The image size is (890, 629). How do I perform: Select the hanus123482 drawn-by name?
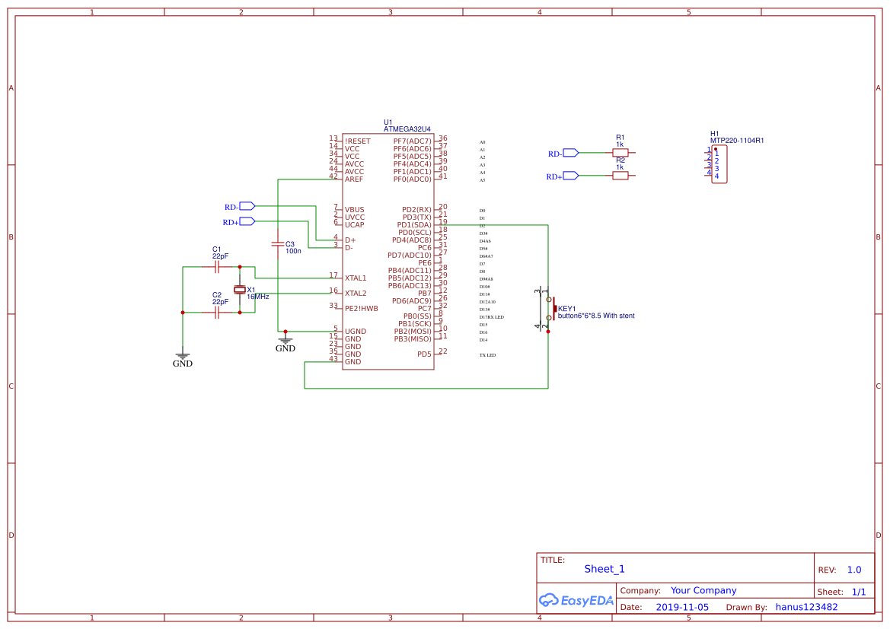coord(806,607)
